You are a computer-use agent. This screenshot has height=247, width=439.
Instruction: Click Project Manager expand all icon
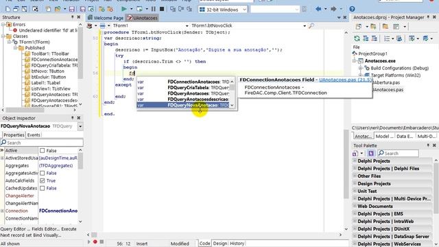click(x=366, y=38)
